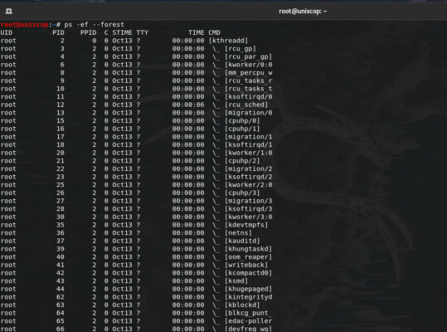This screenshot has height=332, width=447.
Task: Select the [netns] process entry
Action: (x=238, y=232)
